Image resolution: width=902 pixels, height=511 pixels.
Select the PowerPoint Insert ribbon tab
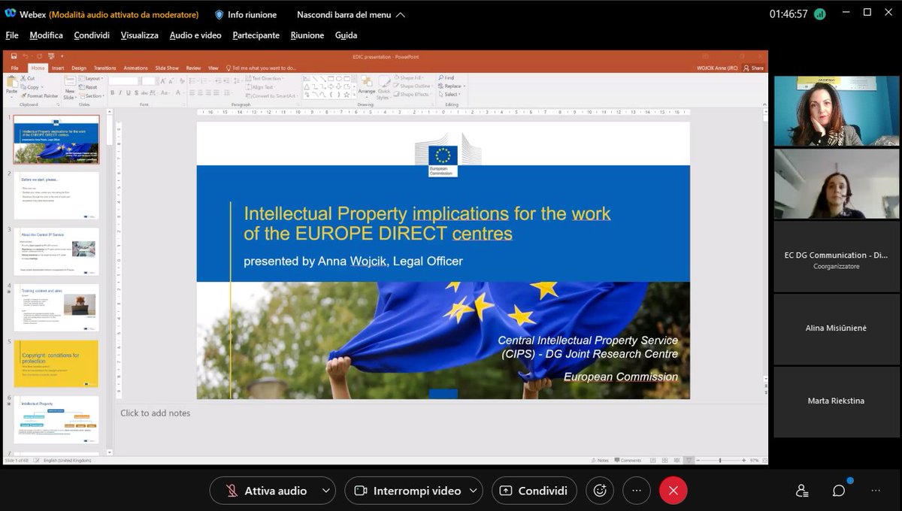click(58, 68)
